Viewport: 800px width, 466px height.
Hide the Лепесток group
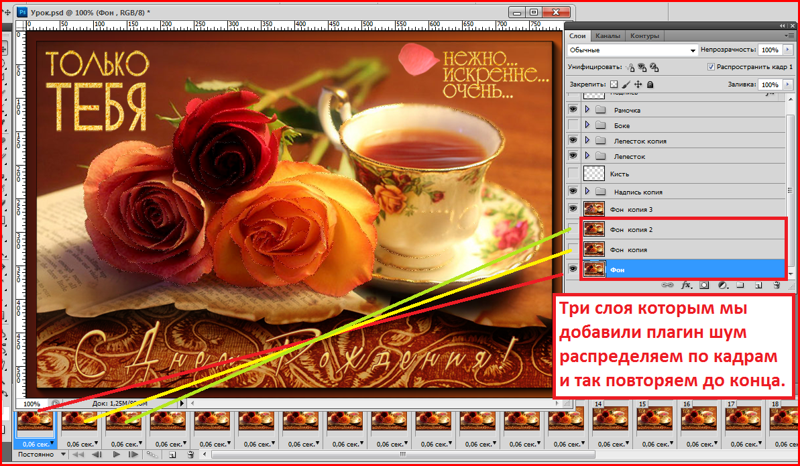[573, 156]
